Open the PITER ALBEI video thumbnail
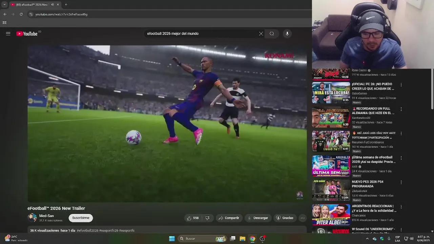Image resolution: width=434 pixels, height=244 pixels. [x=331, y=215]
